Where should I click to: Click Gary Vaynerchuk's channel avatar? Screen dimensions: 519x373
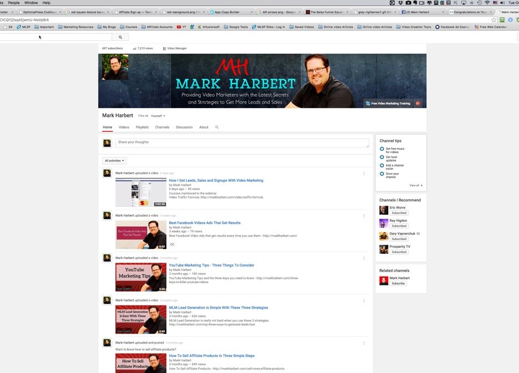[x=384, y=236]
